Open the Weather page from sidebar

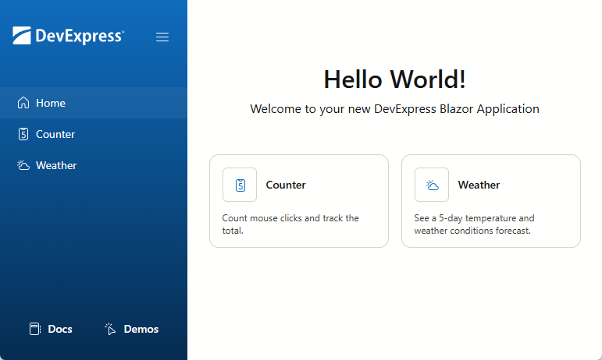94,165
